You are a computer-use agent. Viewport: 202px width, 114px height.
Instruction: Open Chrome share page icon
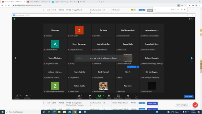coord(182,6)
